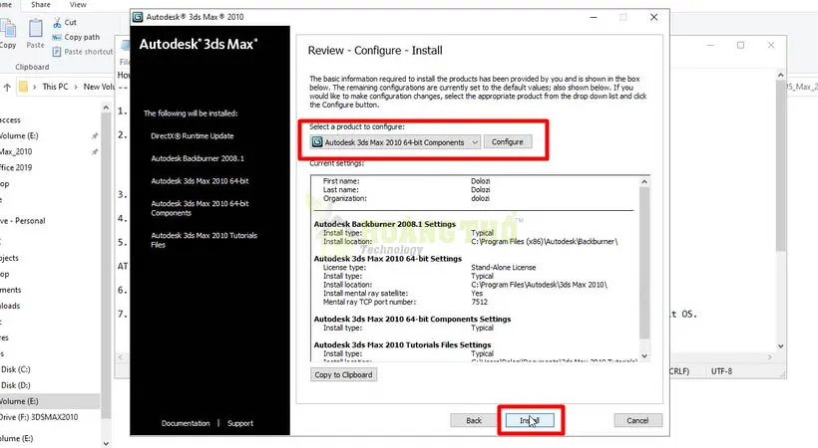Screen dimensions: 818x448
Task: Click the Backburner install location path
Action: (544, 242)
